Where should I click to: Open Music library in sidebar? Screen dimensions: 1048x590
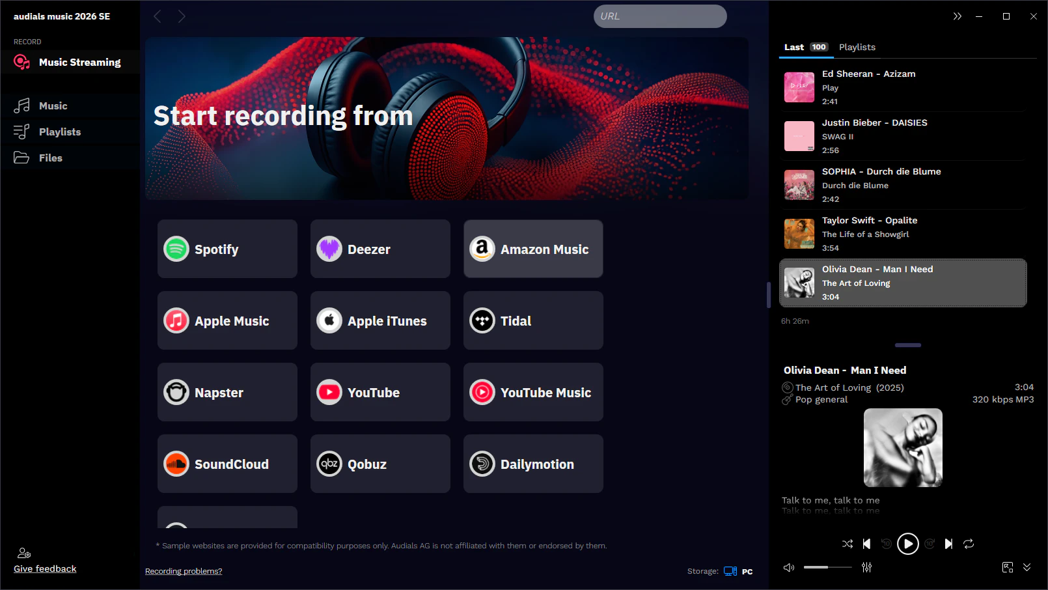point(70,105)
